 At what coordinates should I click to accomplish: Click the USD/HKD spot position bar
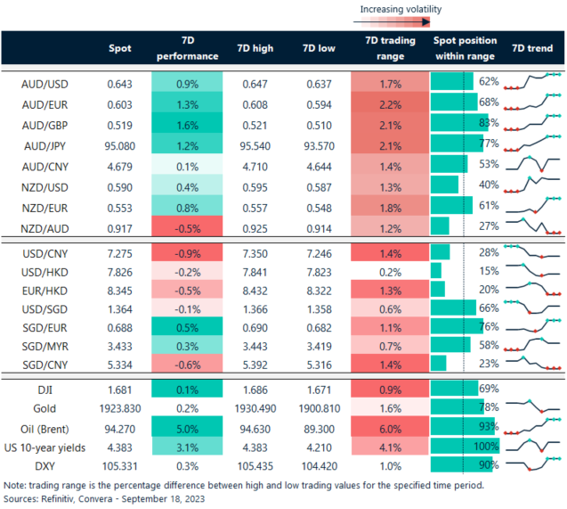click(436, 270)
